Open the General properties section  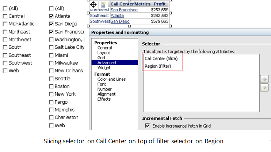coord(104,48)
